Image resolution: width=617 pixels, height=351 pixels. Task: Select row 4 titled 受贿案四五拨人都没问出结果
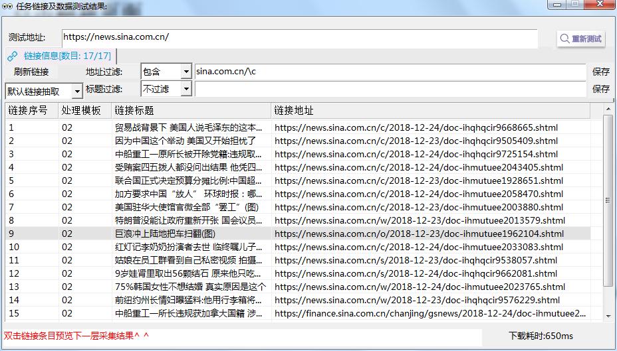[x=298, y=168]
